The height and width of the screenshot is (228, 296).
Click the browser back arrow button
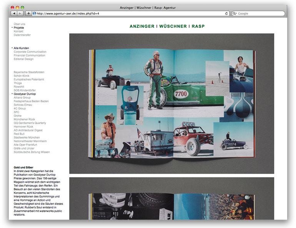pos(14,13)
